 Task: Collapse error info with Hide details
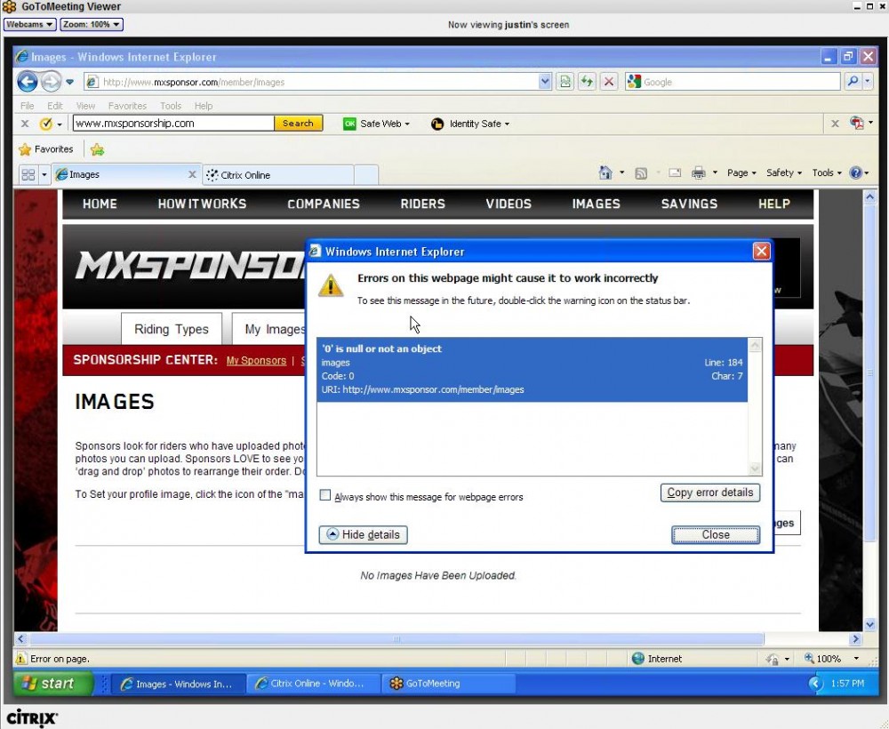point(363,534)
